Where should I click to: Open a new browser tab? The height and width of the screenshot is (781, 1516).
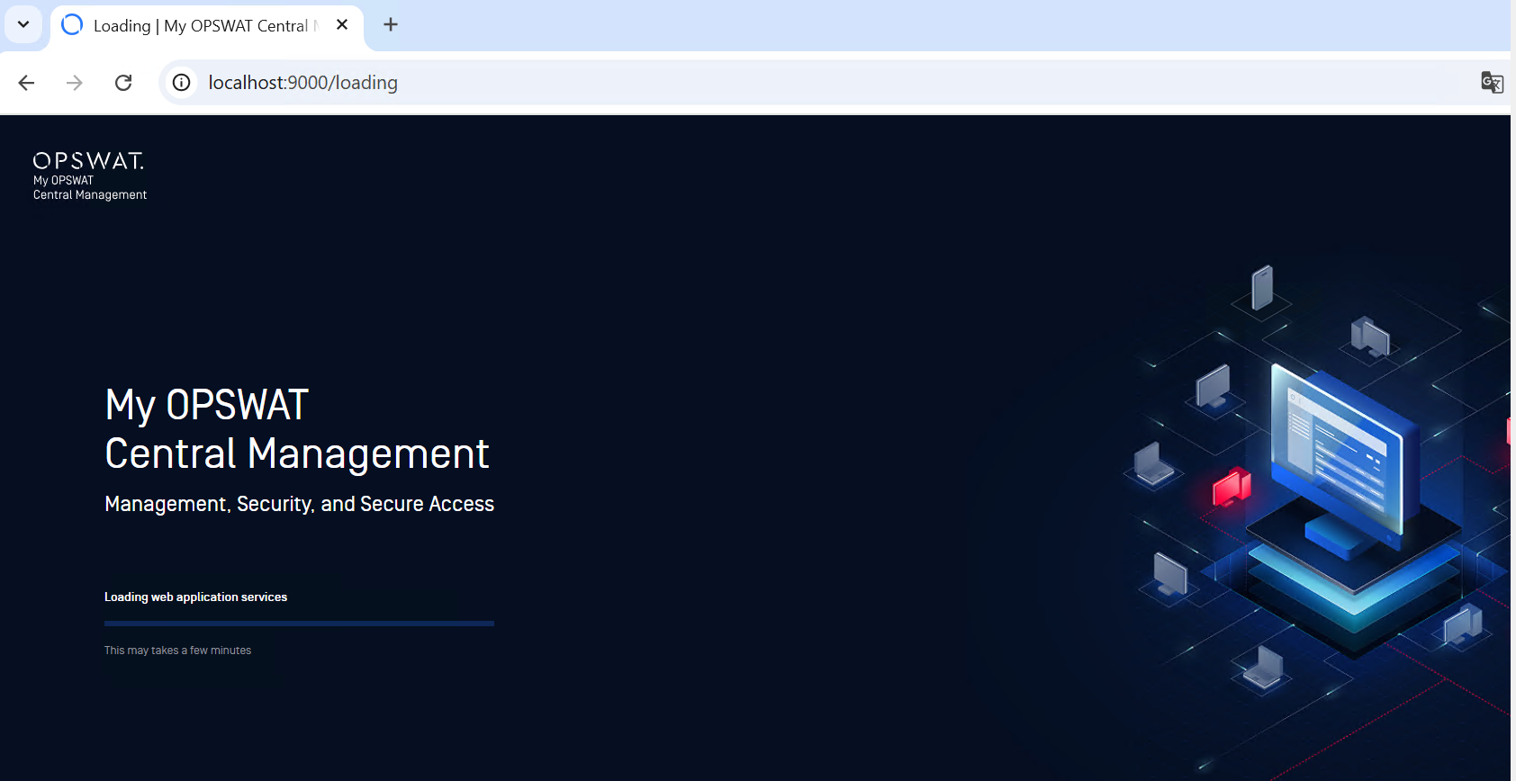click(x=391, y=25)
